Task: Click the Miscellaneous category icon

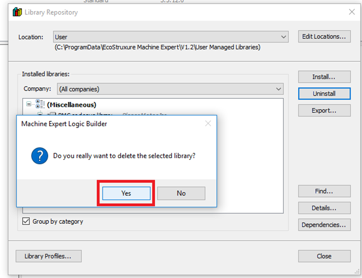Action: pos(40,104)
